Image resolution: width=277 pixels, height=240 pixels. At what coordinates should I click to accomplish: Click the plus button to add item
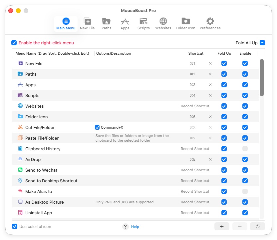point(222,226)
